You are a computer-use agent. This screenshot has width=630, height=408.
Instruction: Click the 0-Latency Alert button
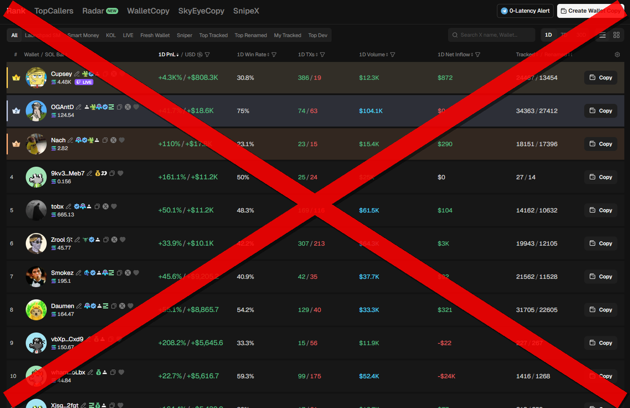coord(525,11)
